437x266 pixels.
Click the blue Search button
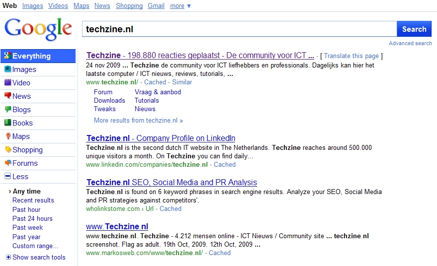click(x=414, y=29)
